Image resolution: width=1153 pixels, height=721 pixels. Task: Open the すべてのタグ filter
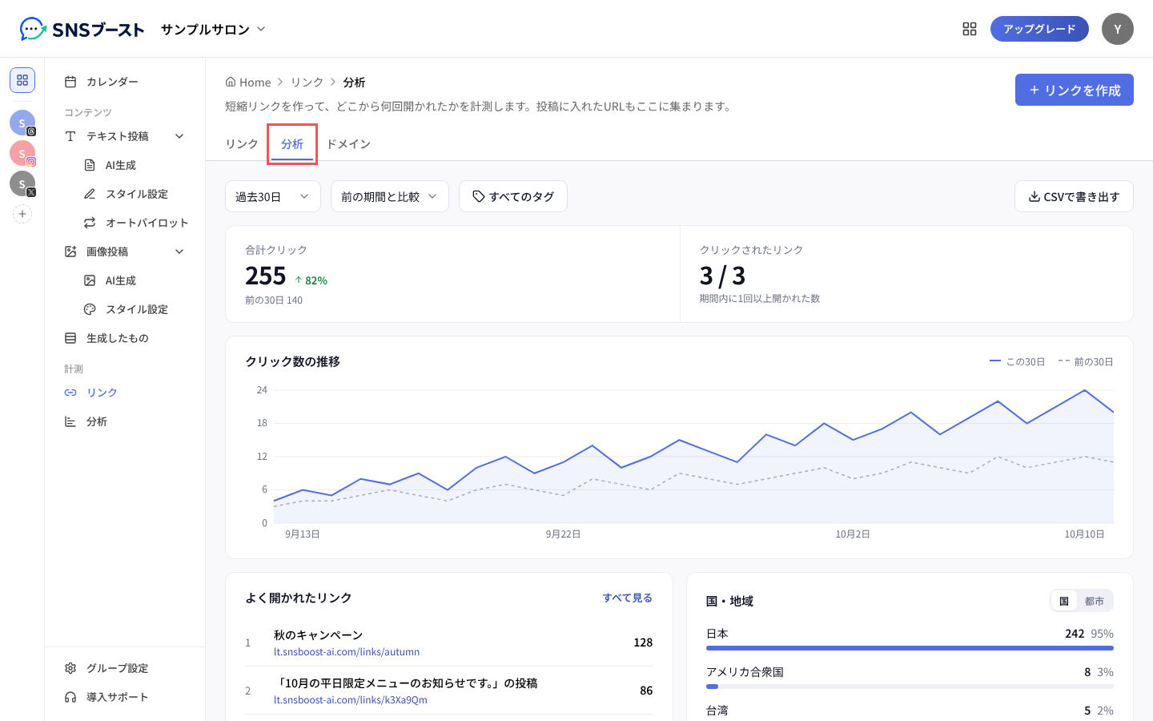click(513, 196)
